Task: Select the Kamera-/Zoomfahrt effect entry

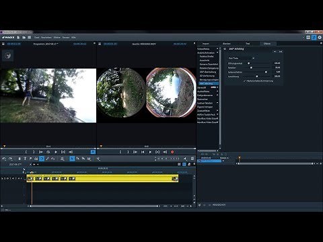Action: click(209, 64)
